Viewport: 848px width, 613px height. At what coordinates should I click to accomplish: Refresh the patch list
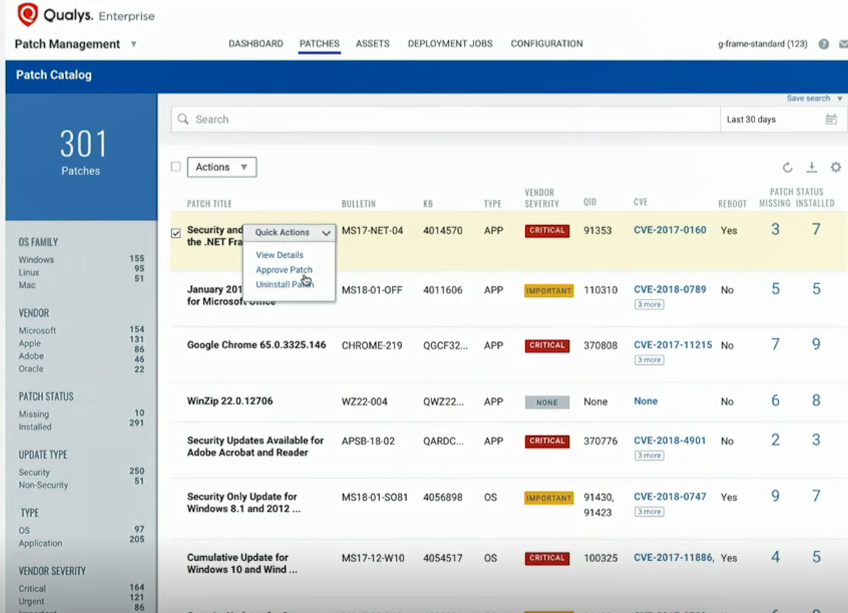tap(787, 168)
